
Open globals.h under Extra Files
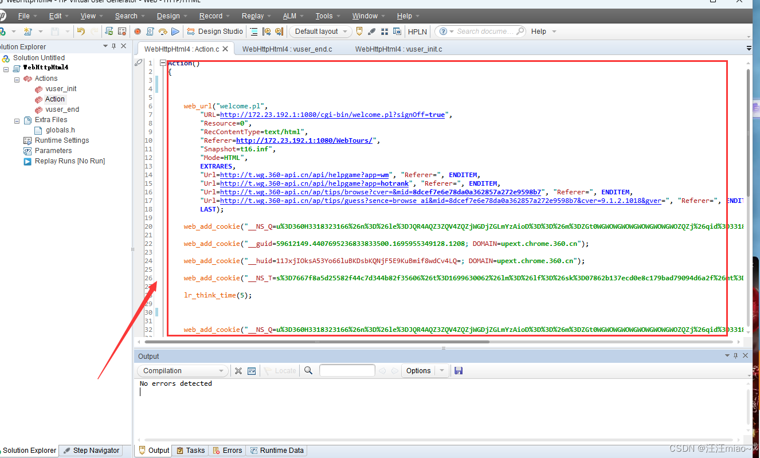point(60,130)
